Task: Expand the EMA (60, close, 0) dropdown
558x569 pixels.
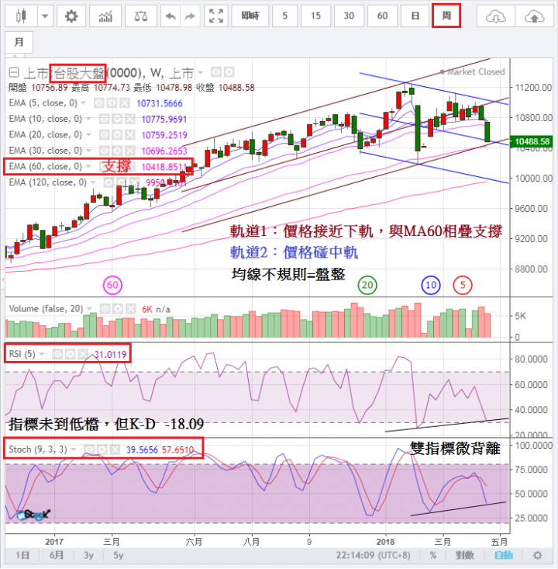Action: 88,167
